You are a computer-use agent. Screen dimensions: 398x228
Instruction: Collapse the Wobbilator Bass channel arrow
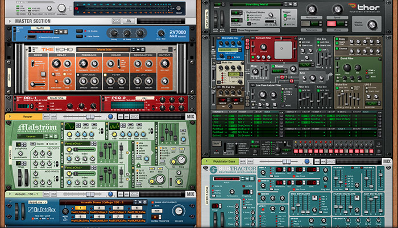tap(206, 161)
